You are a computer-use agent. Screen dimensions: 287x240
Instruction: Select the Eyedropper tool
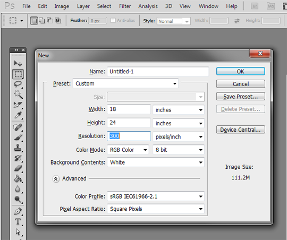[x=18, y=115]
